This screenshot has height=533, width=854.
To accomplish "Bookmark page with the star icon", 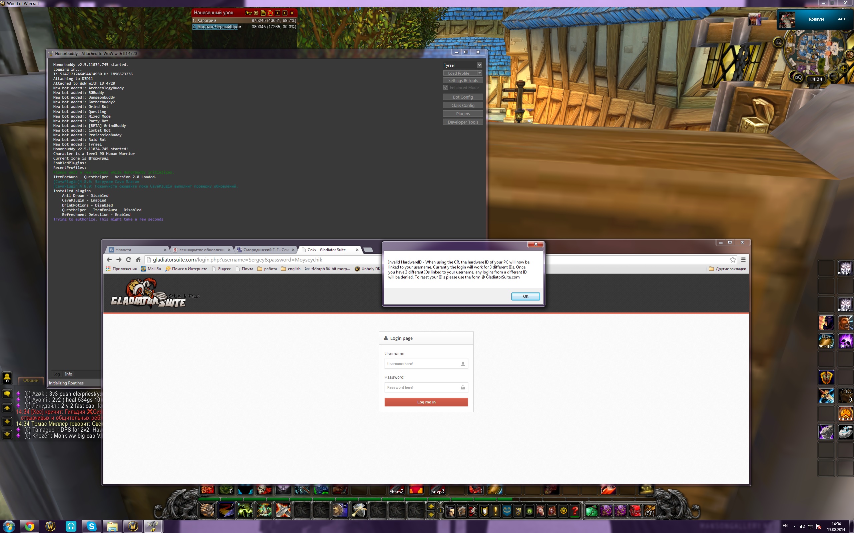I will pyautogui.click(x=733, y=260).
